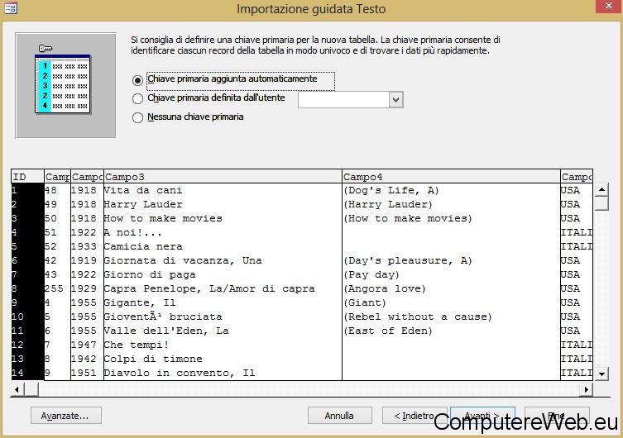Image resolution: width=623 pixels, height=438 pixels.
Task: Click the cell 'A noi!...'
Action: click(223, 232)
